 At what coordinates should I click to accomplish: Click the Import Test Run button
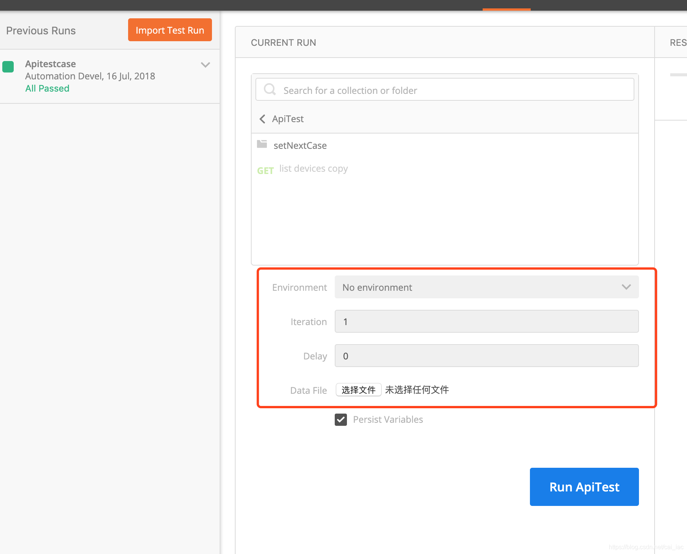(170, 30)
